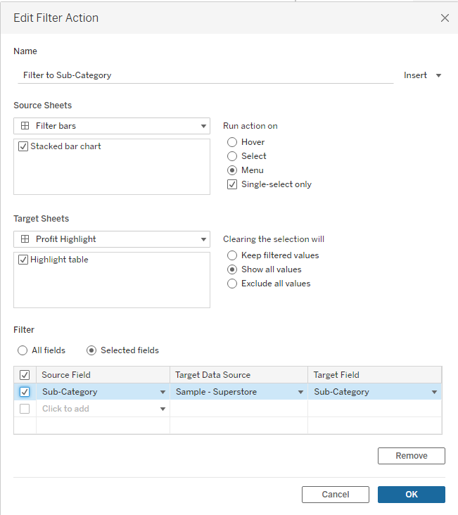The width and height of the screenshot is (458, 515).
Task: Open the Sample - Superstore data source dropdown
Action: (x=300, y=392)
